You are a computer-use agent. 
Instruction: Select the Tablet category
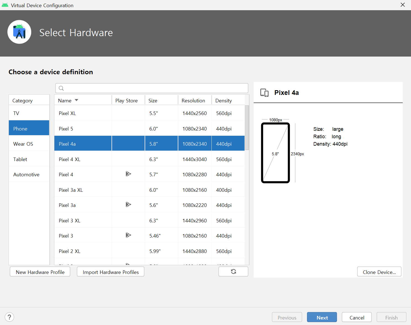pyautogui.click(x=29, y=159)
